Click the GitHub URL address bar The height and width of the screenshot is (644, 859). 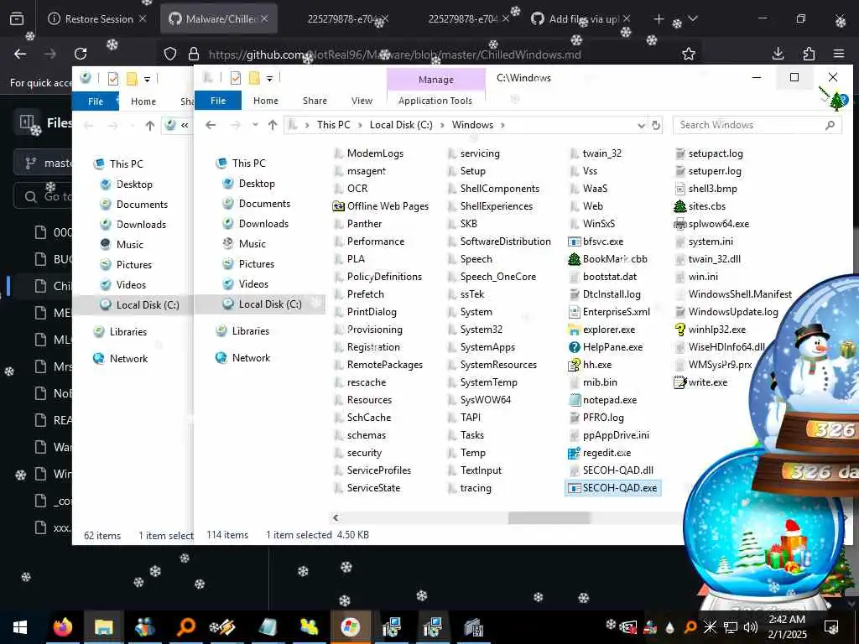(394, 55)
